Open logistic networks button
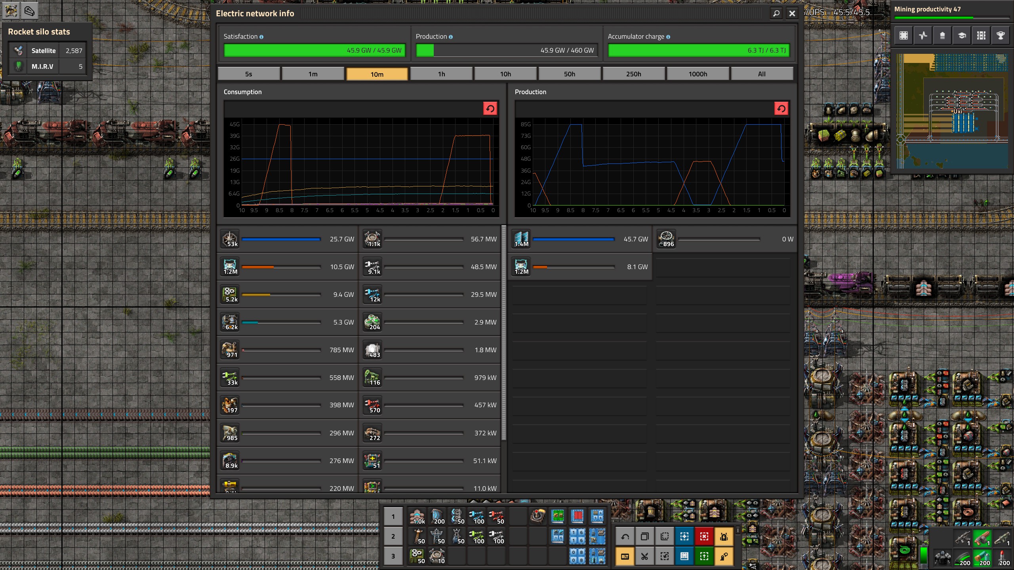 [942, 36]
